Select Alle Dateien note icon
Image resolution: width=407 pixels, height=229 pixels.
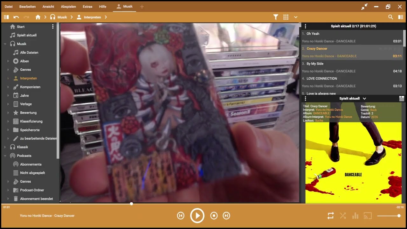point(16,52)
